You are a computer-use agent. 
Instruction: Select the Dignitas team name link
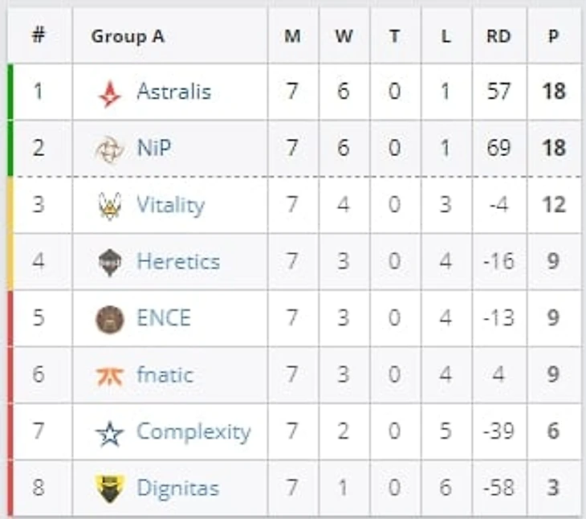pyautogui.click(x=177, y=488)
